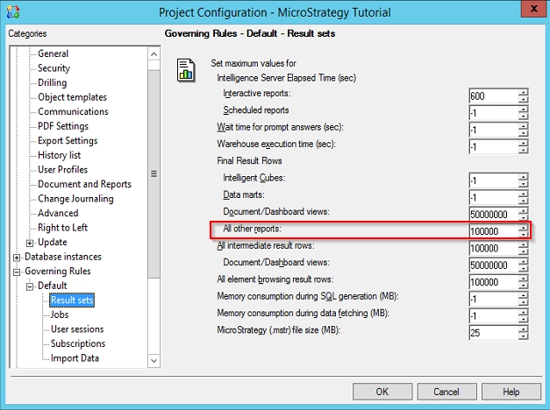Select Jobs in the categories tree
Viewport: 550px width, 410px height.
click(x=60, y=315)
